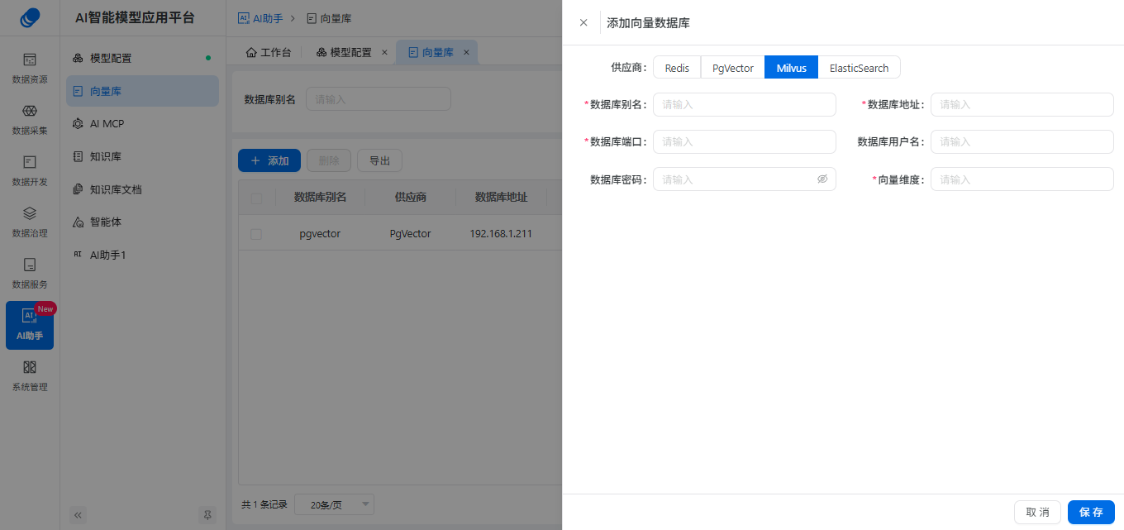1124x530 pixels.
Task: Click 数据库别名 column header
Action: pyautogui.click(x=320, y=197)
